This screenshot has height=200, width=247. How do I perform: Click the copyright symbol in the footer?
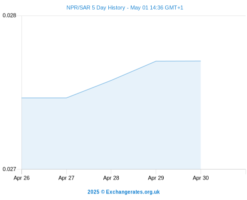[103, 192]
